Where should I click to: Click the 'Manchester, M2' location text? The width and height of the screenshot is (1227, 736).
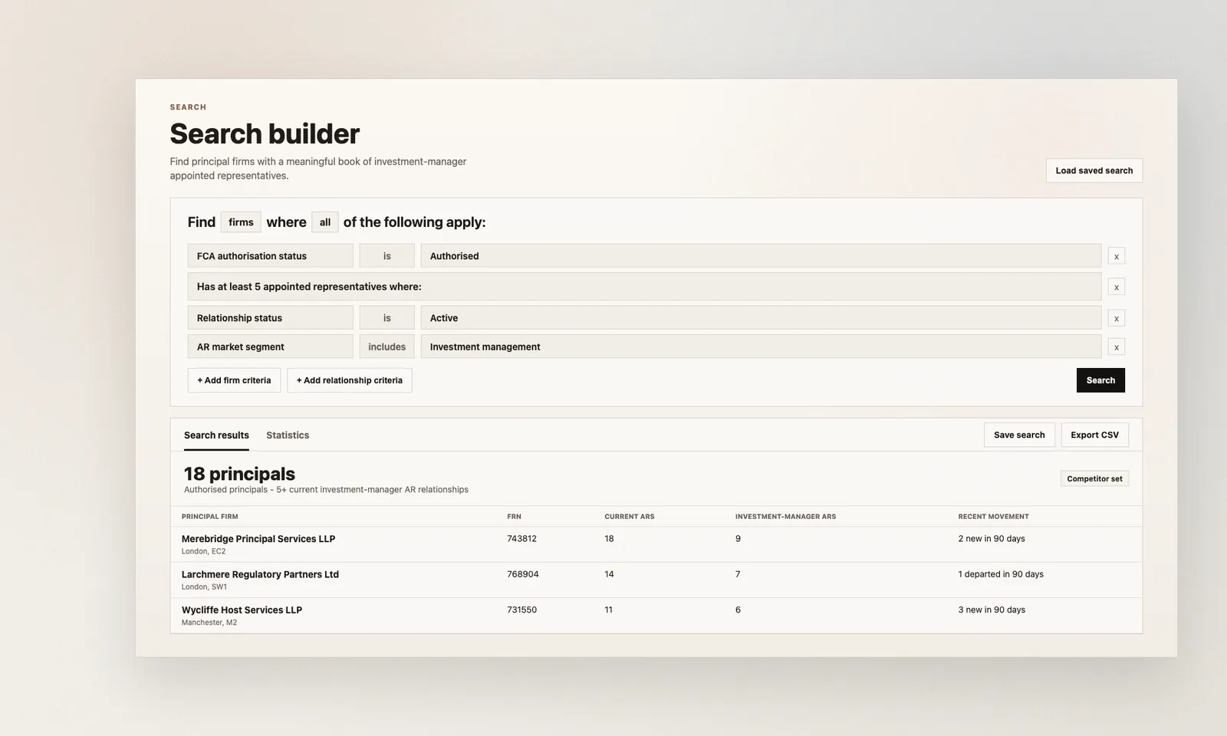(x=209, y=623)
